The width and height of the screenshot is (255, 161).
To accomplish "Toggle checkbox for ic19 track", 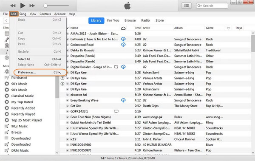I will tap(67, 139).
